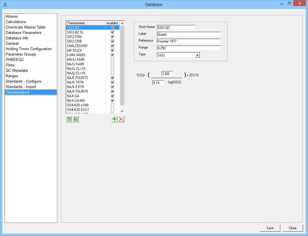Select Database Info in sidebar
Viewport: 308px width, 236px height.
(x=31, y=38)
